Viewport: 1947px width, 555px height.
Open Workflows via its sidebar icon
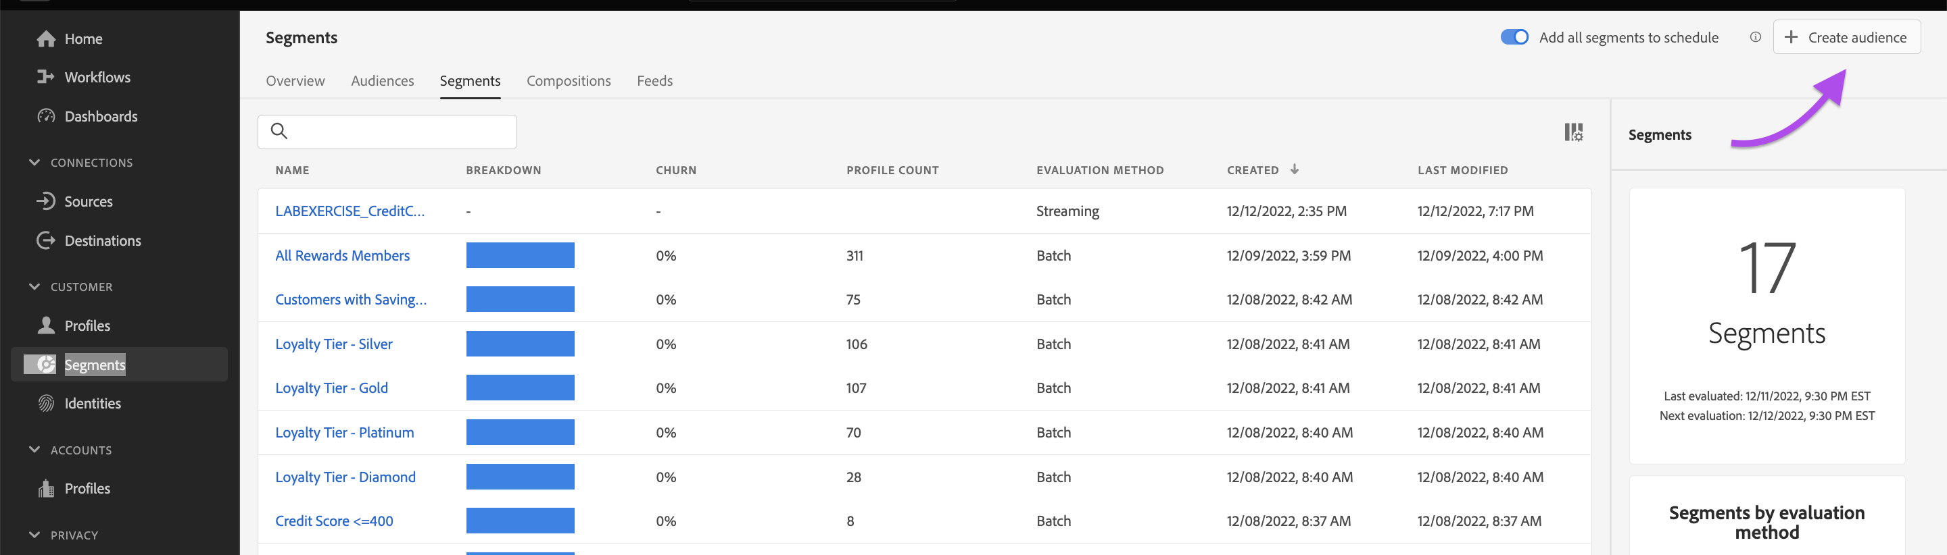pyautogui.click(x=45, y=77)
